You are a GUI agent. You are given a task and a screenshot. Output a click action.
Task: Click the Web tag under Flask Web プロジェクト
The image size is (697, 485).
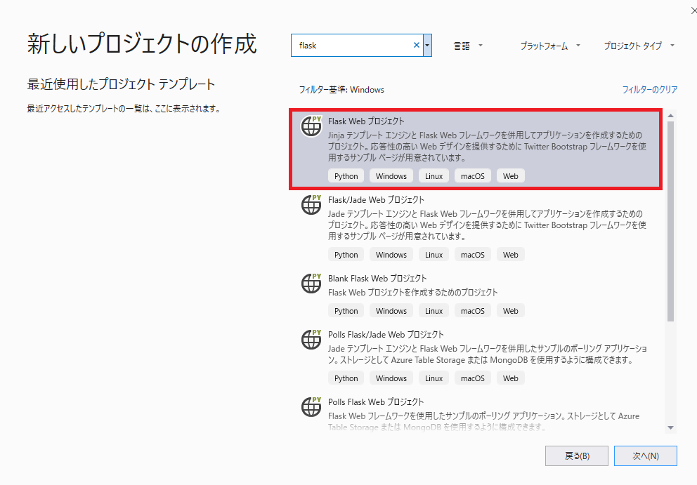(x=510, y=176)
